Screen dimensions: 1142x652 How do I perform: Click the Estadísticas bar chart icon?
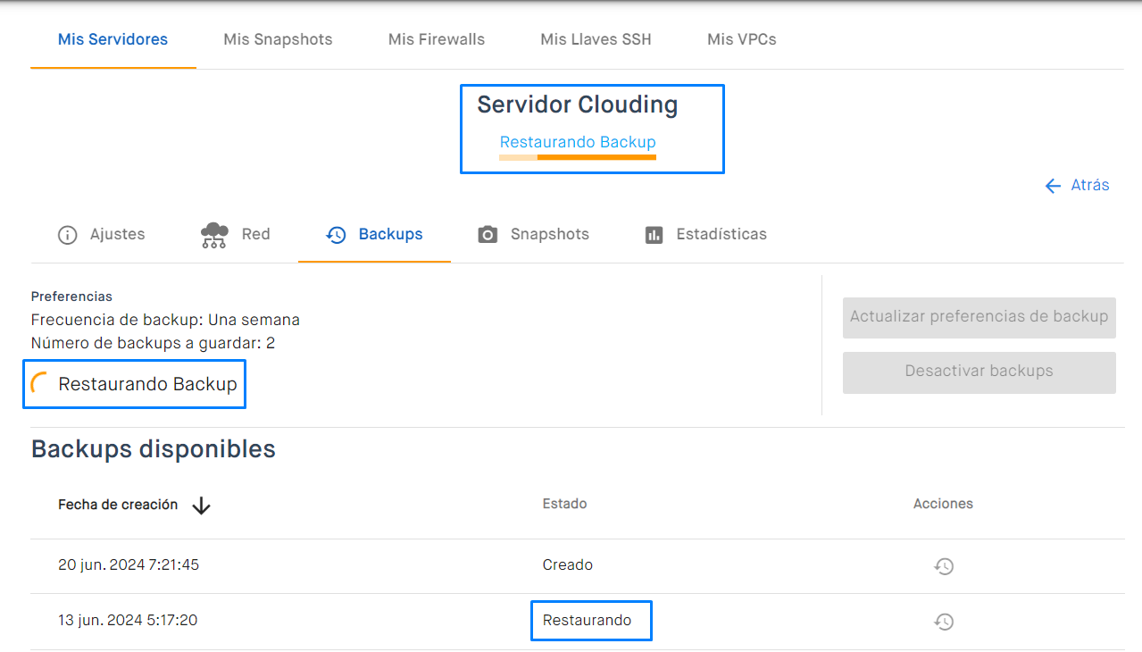click(x=654, y=235)
